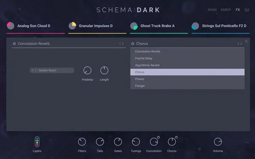Choose Algorithmic Reverb from effect list
The height and width of the screenshot is (159, 255).
pyautogui.click(x=187, y=65)
